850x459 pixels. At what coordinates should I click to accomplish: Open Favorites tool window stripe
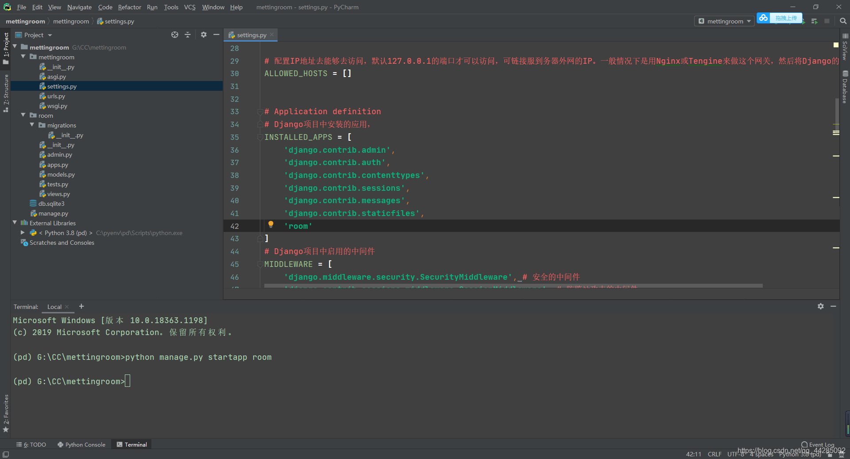[6, 413]
